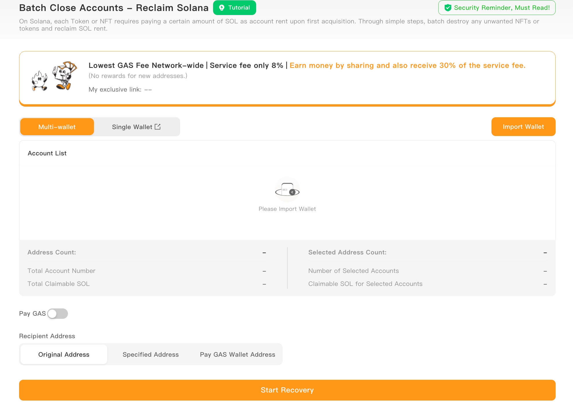Select Specified Address recipient option
Image resolution: width=573 pixels, height=402 pixels.
pyautogui.click(x=151, y=354)
